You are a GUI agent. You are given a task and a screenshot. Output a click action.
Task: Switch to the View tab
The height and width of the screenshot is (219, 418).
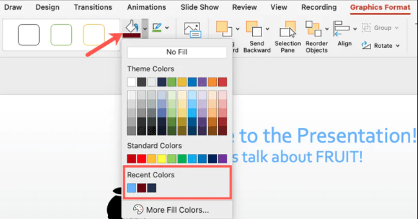pos(279,7)
